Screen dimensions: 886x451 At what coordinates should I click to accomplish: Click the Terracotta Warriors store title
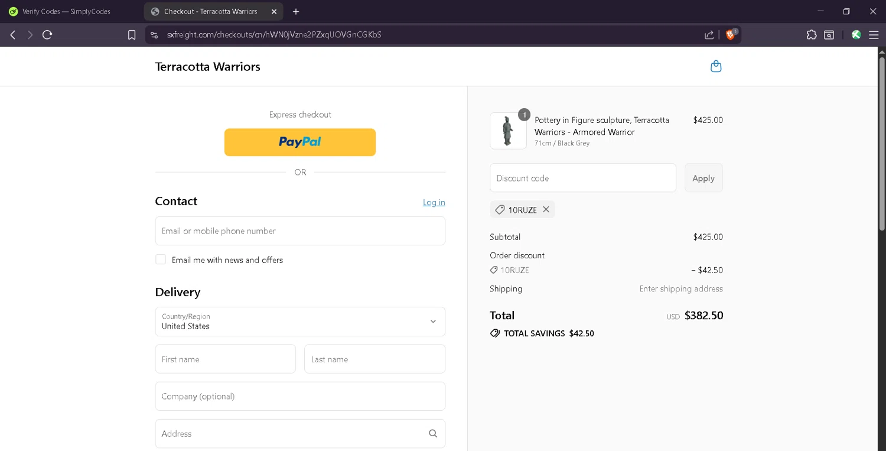click(x=207, y=67)
